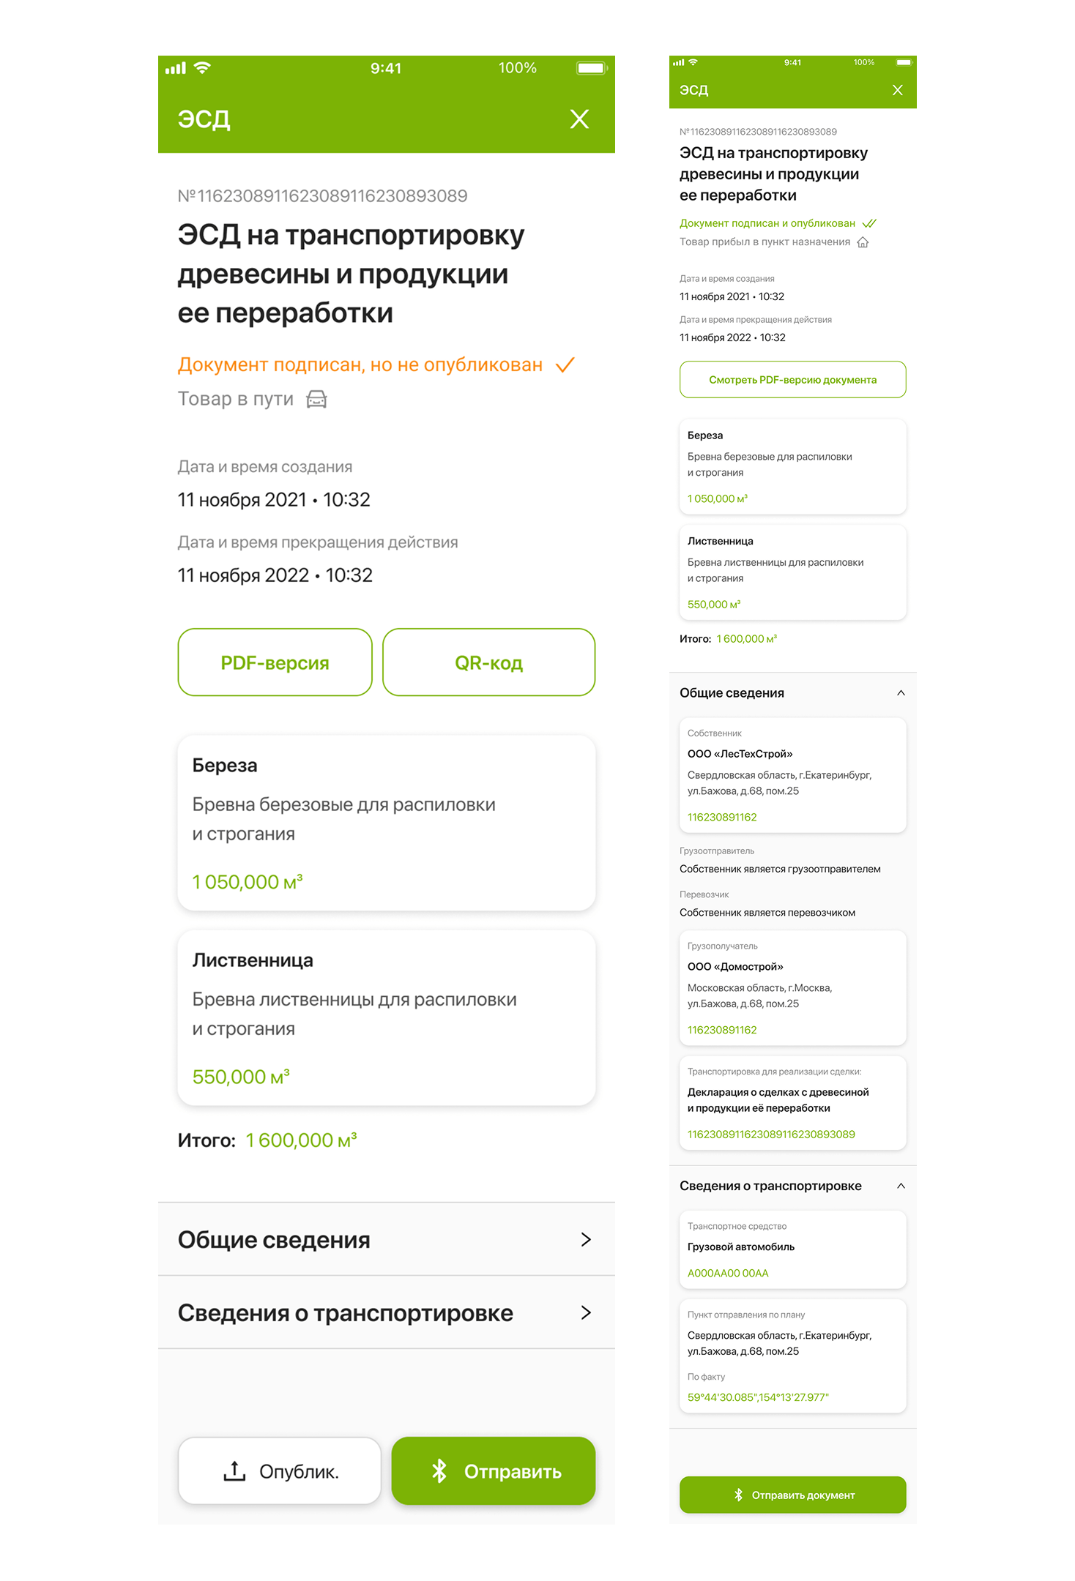Click Bluetooth icon in Отправить button
The image size is (1075, 1581).
click(439, 1470)
